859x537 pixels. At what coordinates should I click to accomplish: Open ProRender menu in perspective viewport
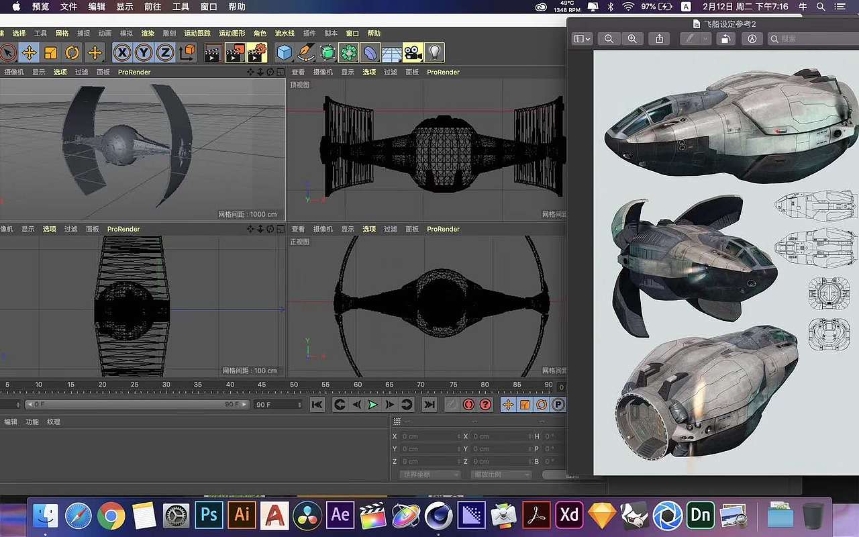click(x=134, y=72)
